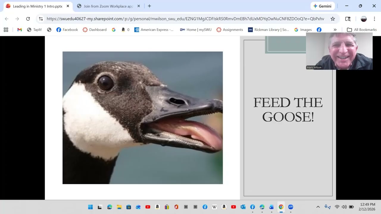This screenshot has width=381, height=214.
Task: Open Task View on the taskbar
Action: click(100, 207)
